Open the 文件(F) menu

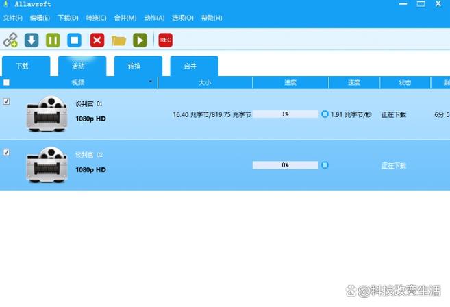12,18
